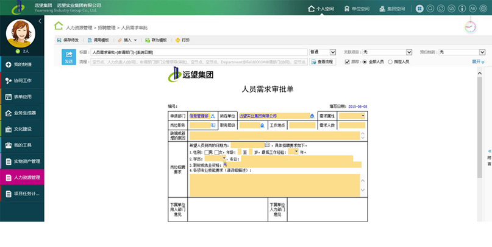Click the 缺编或新增的原因 text area
Viewport: 492px width, 247px height.
point(274,136)
